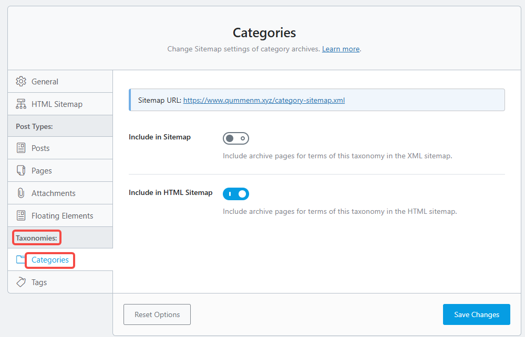525x337 pixels.
Task: Select the Floating Elements tab label
Action: 62,215
